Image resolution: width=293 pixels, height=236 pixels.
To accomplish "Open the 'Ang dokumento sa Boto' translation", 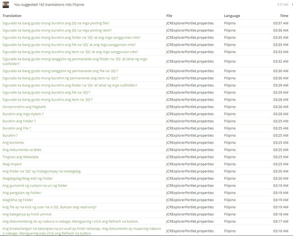I will 22,150.
